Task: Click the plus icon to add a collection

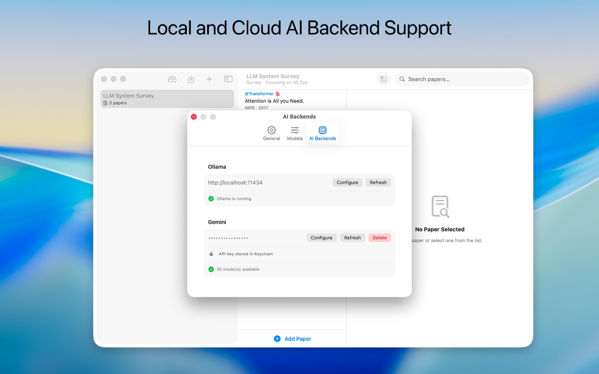Action: coord(209,79)
